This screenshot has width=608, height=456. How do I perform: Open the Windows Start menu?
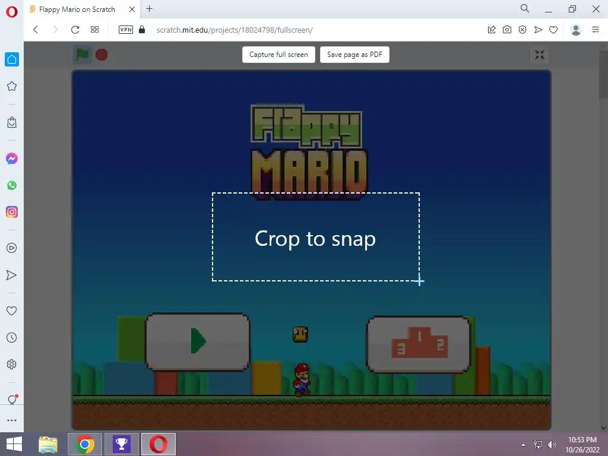(14, 444)
